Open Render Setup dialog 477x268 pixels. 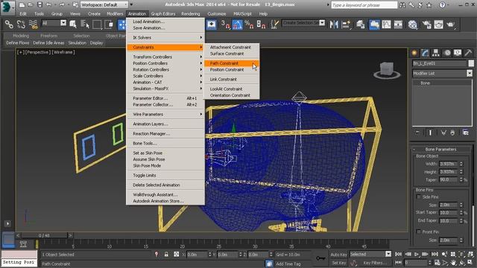pyautogui.click(x=426, y=25)
